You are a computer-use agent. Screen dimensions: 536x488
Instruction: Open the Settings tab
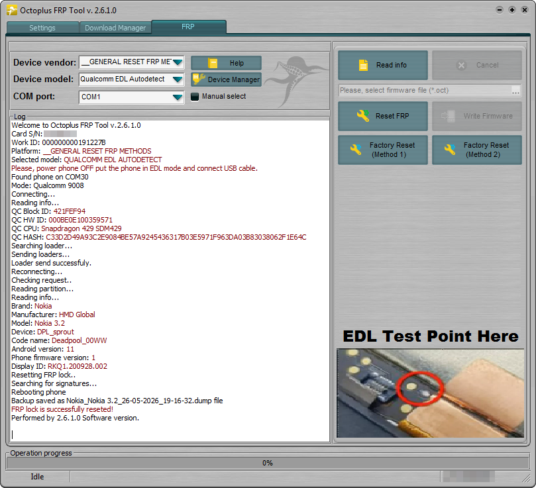point(42,28)
